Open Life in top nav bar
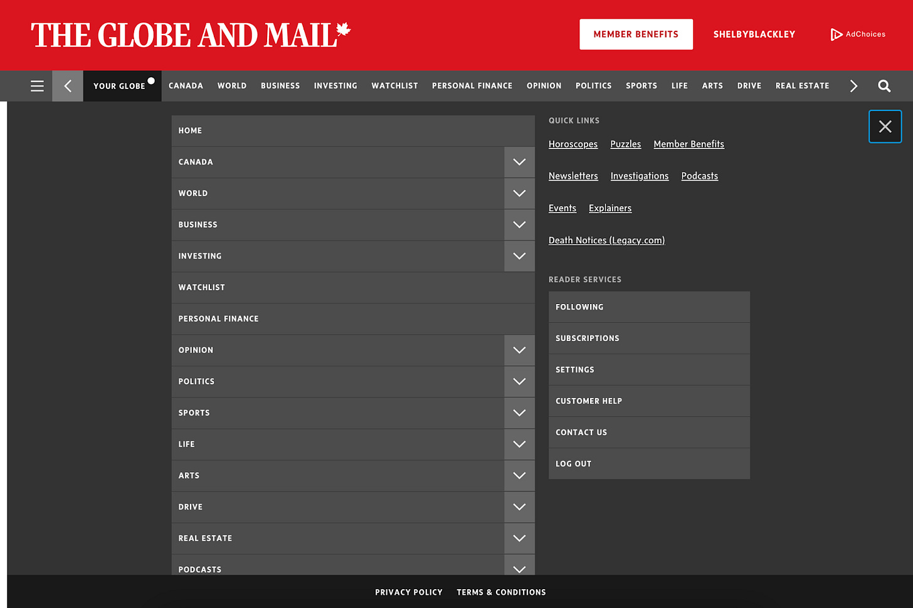The height and width of the screenshot is (608, 913). [680, 86]
